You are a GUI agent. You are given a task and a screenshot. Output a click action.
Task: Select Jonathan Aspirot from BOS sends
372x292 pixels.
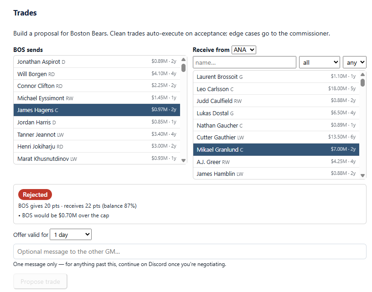(97, 61)
